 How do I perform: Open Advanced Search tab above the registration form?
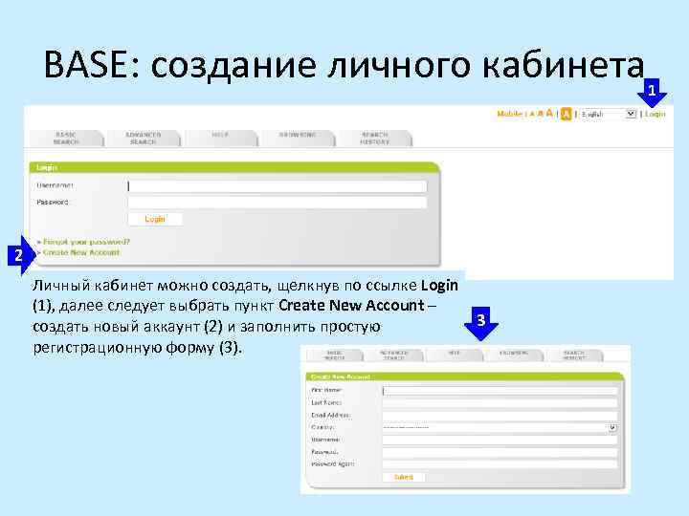394,355
